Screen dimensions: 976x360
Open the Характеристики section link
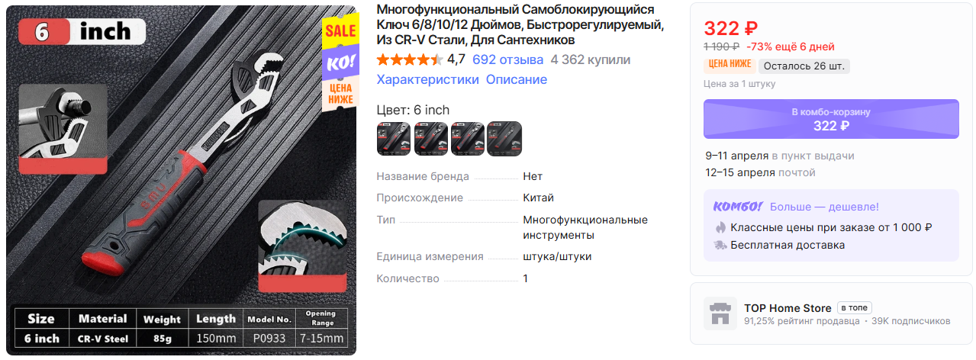coord(428,79)
